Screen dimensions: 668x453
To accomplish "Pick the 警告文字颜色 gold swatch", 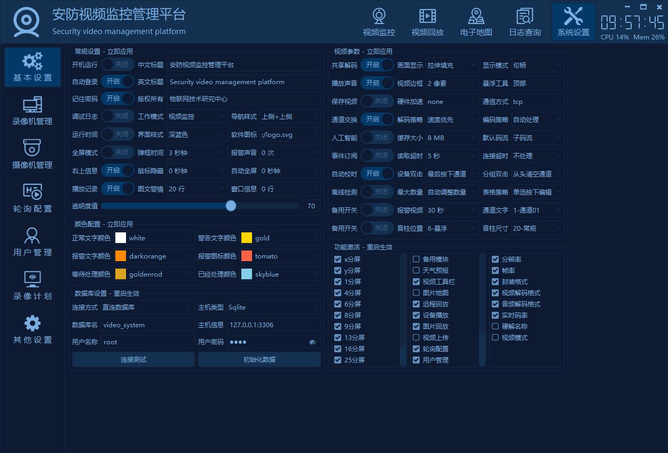I will pos(247,238).
